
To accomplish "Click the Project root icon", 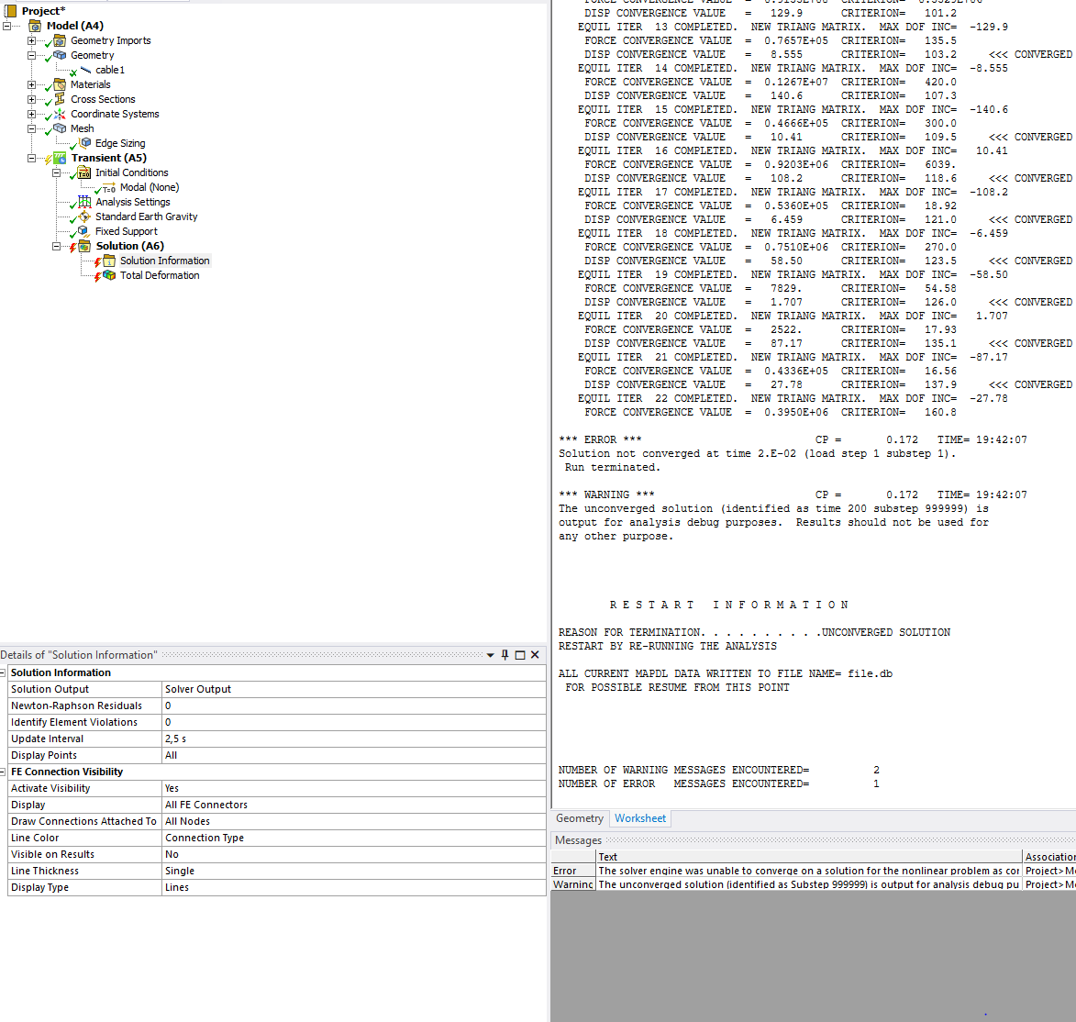I will click(x=10, y=11).
